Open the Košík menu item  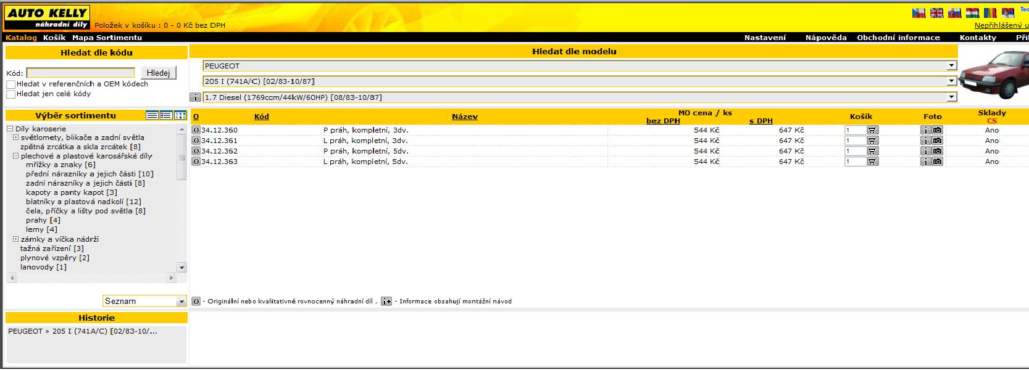[54, 38]
